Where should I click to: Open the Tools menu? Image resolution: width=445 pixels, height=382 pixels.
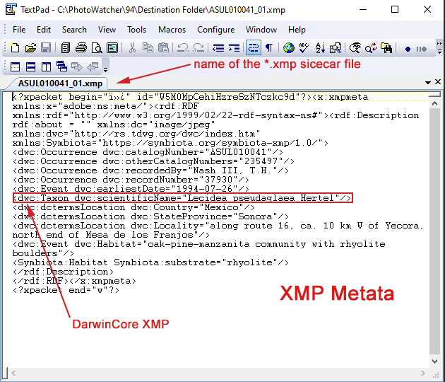coord(136,30)
